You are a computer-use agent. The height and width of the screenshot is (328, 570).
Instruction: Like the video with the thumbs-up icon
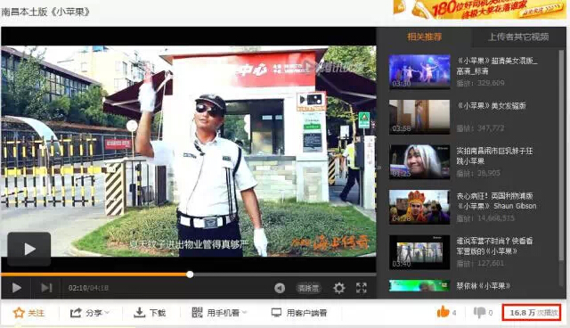coord(444,312)
